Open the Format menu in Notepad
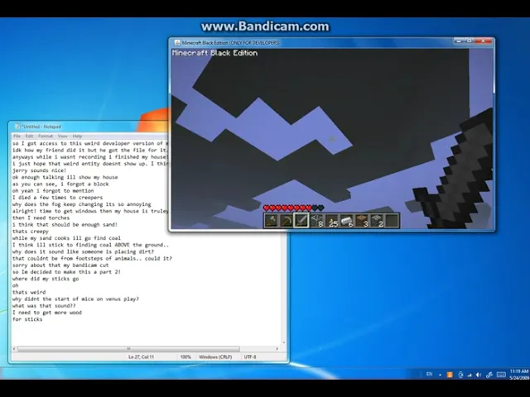 pos(45,136)
